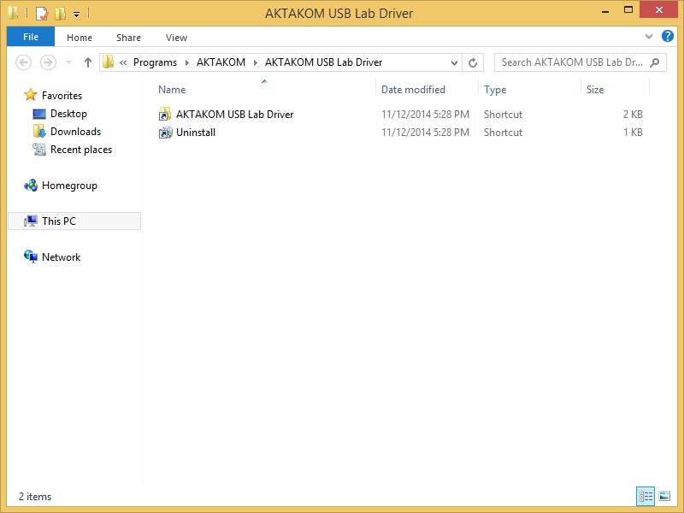The image size is (684, 513).
Task: Click the address bar folder icon
Action: point(108,62)
